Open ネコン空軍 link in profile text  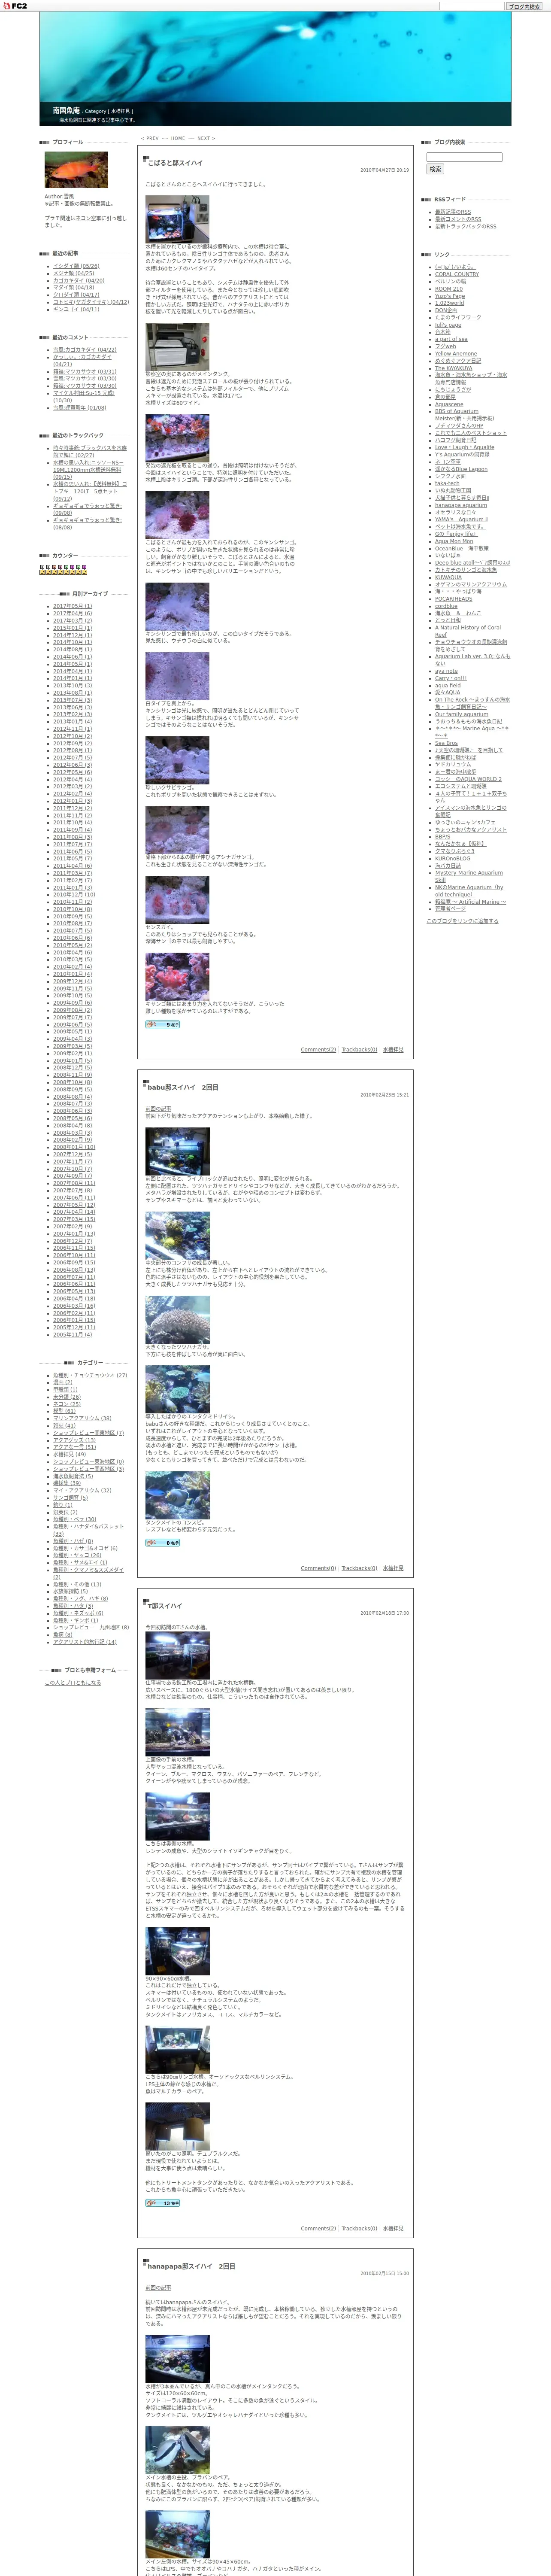click(88, 218)
